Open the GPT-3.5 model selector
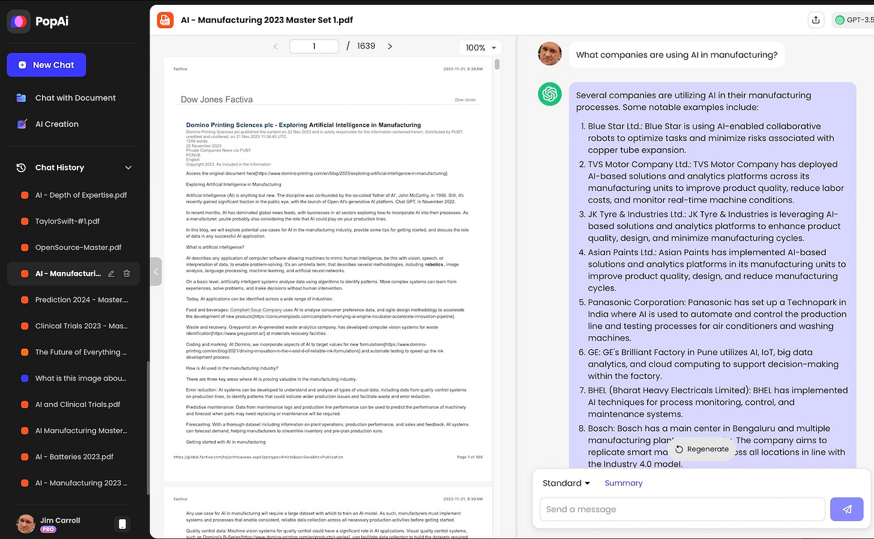This screenshot has height=539, width=874. tap(854, 20)
